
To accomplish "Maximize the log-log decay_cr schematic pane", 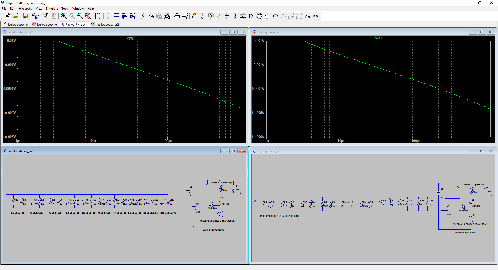I will click(x=482, y=151).
